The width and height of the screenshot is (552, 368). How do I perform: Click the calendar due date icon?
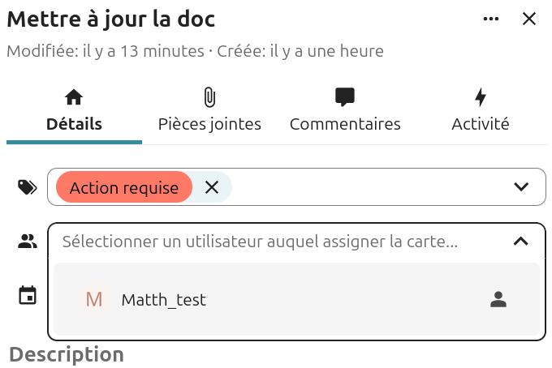pos(28,295)
